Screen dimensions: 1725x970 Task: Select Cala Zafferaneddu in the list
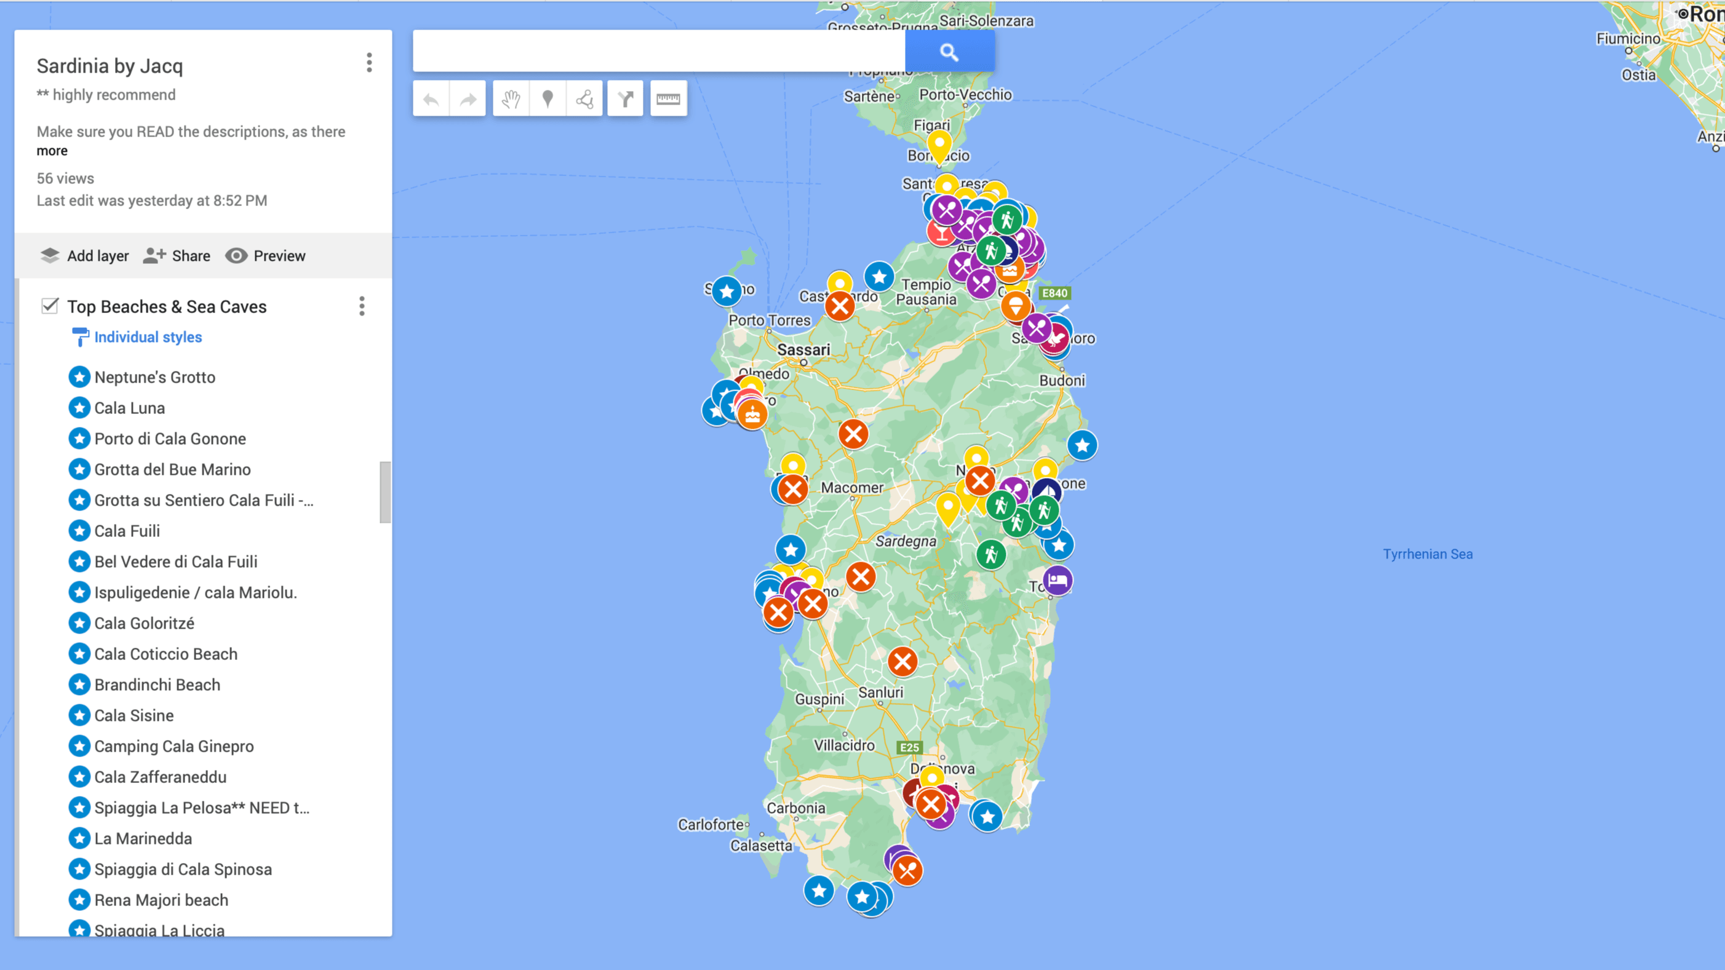160,777
